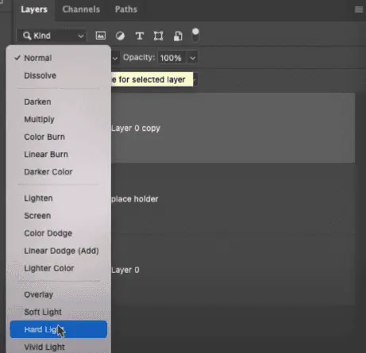The image size is (366, 353).
Task: Filter for smart objects icon
Action: coord(178,36)
